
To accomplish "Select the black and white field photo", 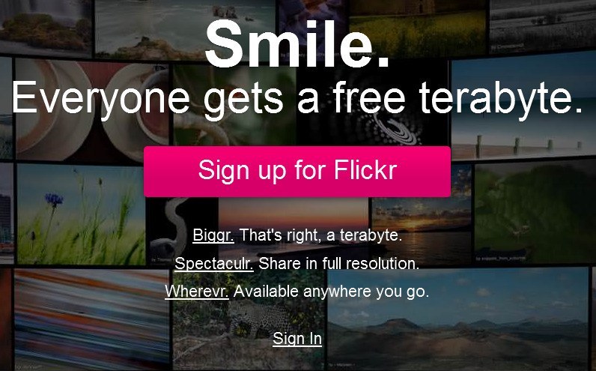I will pos(542,26).
